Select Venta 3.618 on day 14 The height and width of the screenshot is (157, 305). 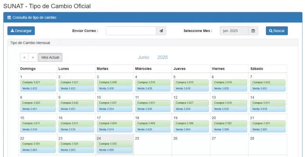(267, 109)
